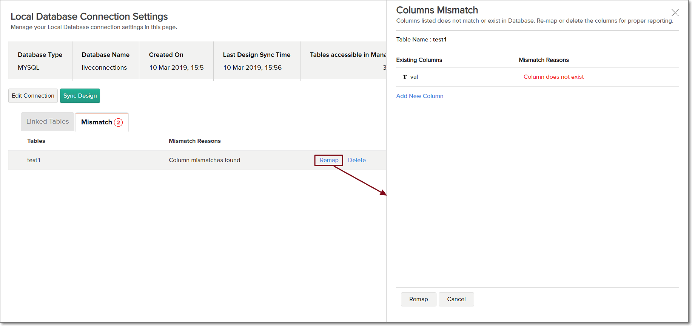Open the Edit Connection dialog
692x326 pixels.
tap(33, 96)
